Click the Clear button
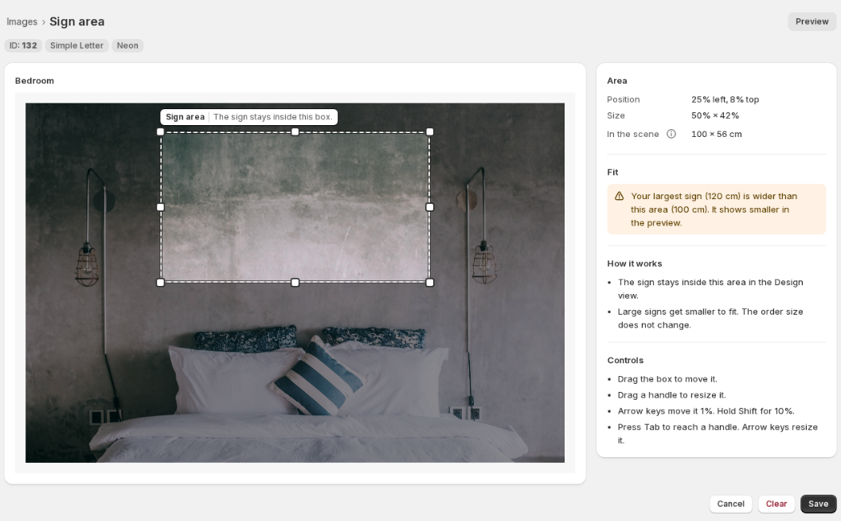The height and width of the screenshot is (521, 841). click(x=776, y=503)
